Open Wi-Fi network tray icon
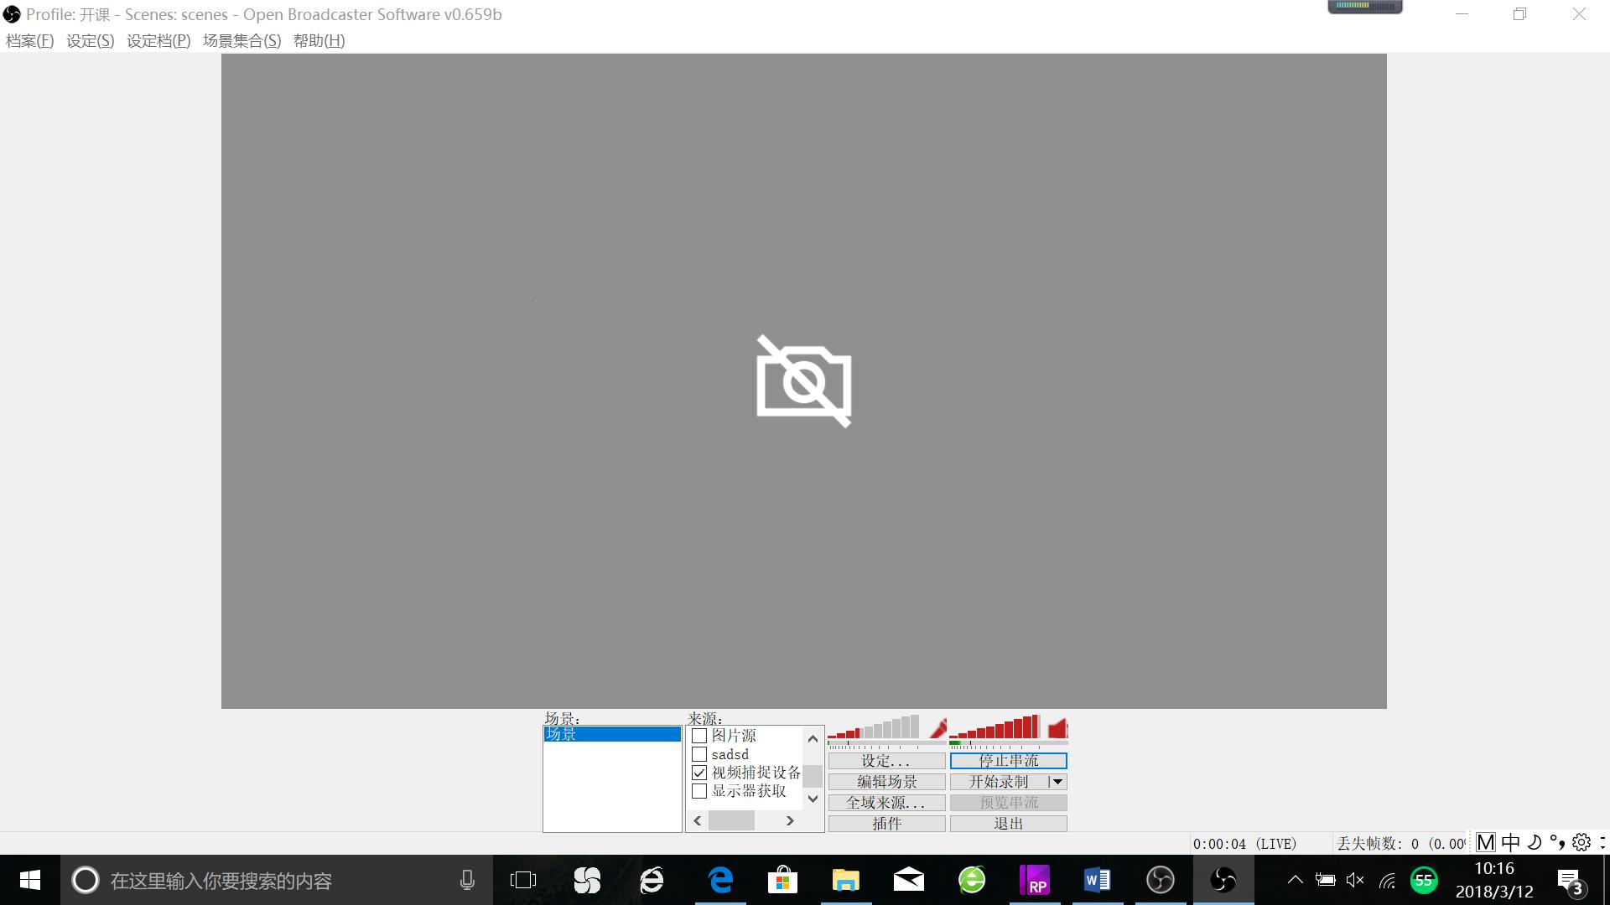The image size is (1610, 905). [x=1388, y=880]
